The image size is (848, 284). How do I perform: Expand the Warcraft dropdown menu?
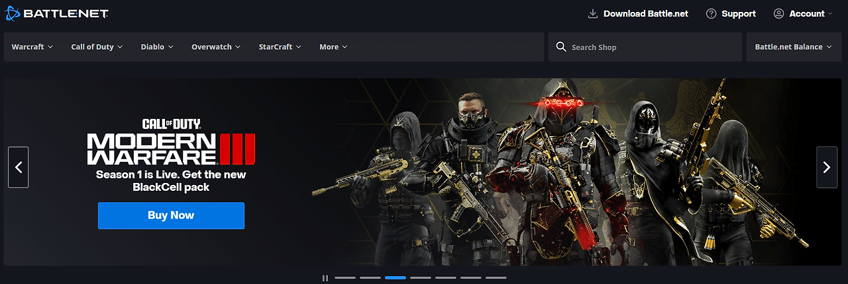tap(32, 47)
